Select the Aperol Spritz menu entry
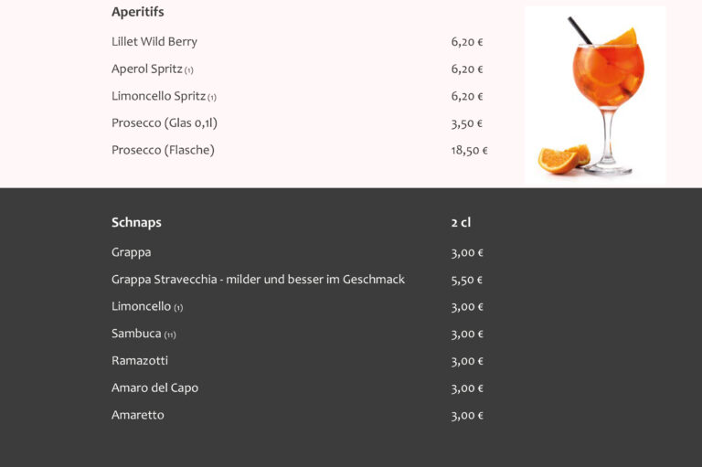 [153, 69]
